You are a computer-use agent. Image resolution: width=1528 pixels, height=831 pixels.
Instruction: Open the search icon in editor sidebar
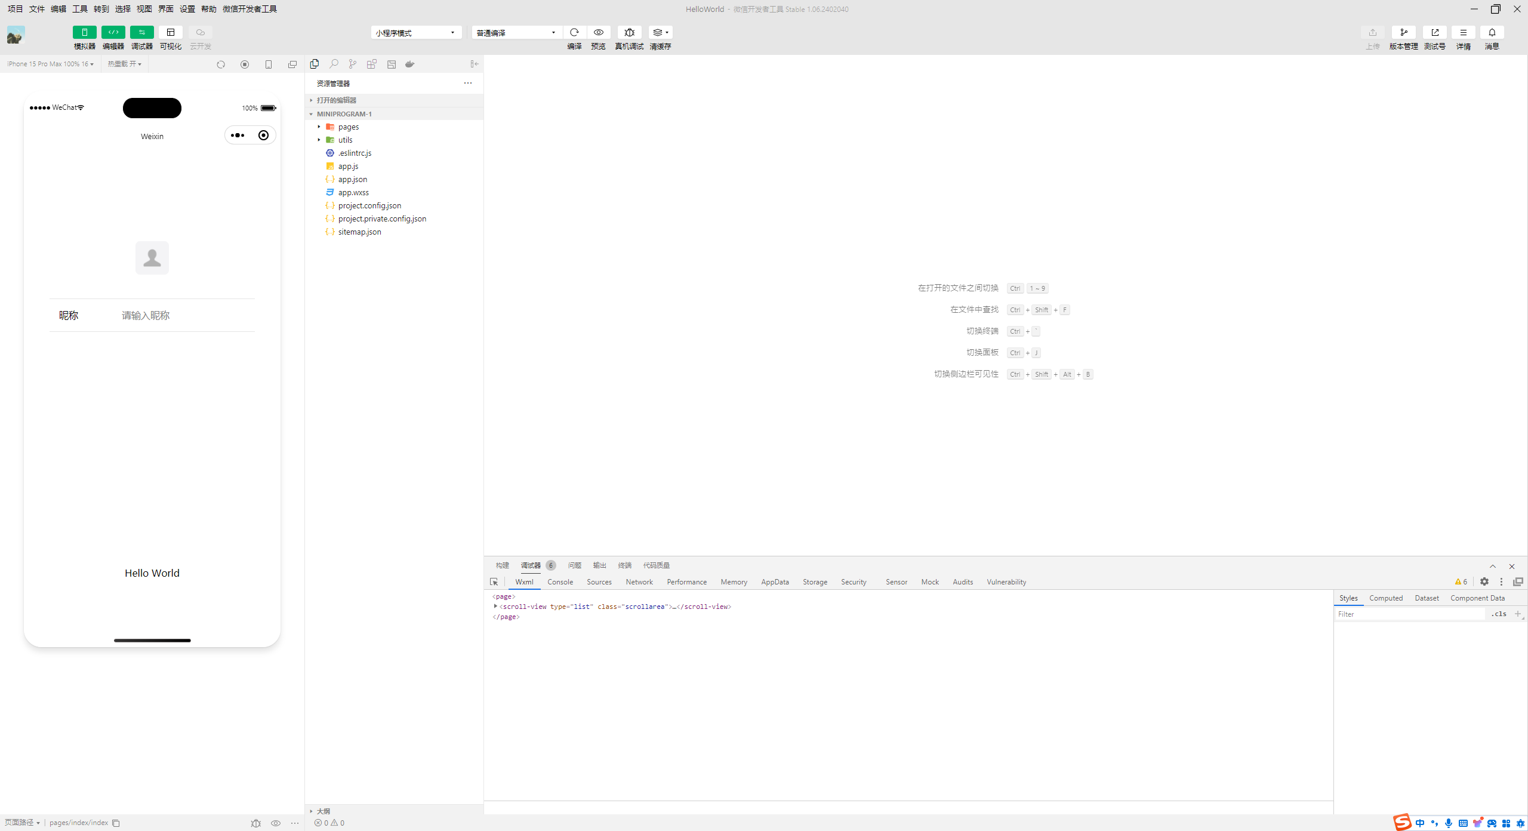coord(334,64)
